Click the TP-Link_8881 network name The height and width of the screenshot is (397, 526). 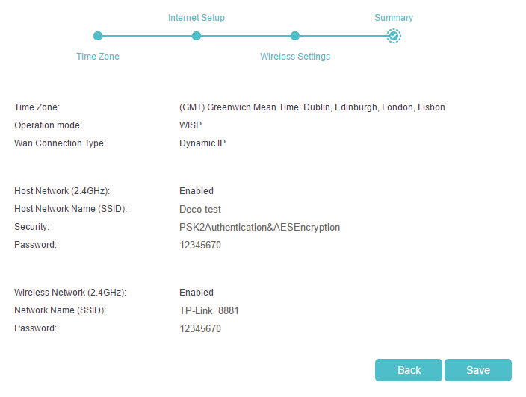(209, 310)
